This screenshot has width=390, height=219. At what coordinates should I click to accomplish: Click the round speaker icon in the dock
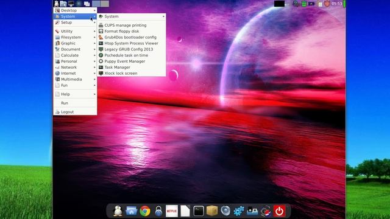(x=225, y=211)
